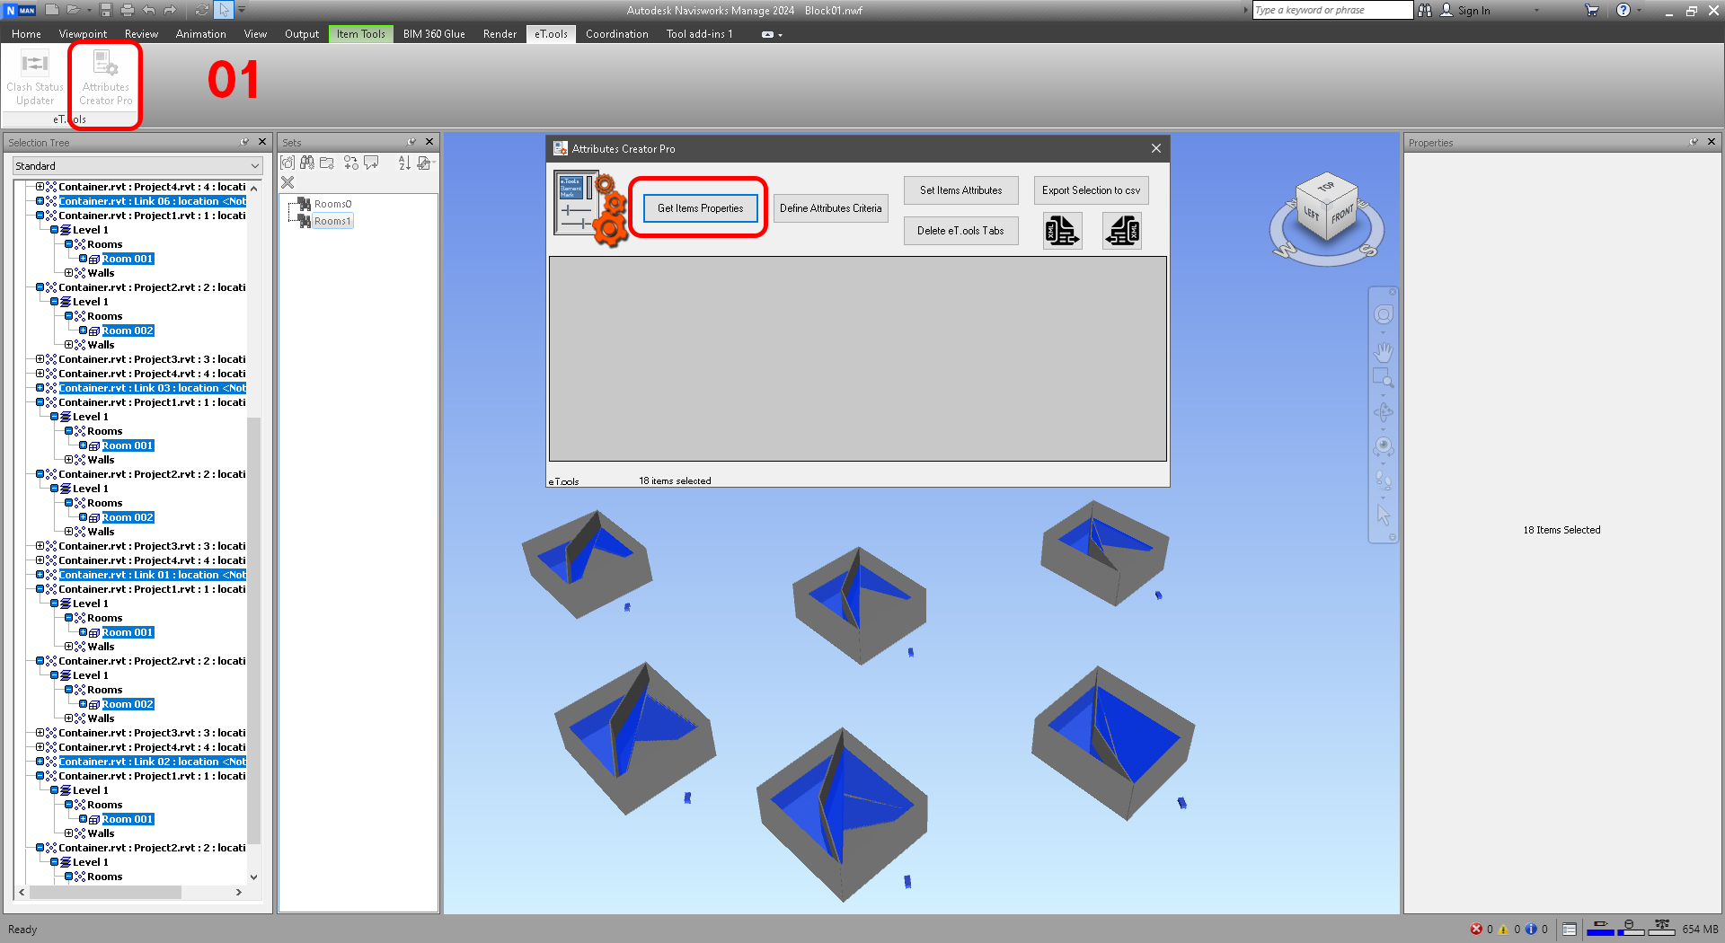Click the binoculars search icon in title bar
This screenshot has height=943, width=1725.
[1425, 10]
